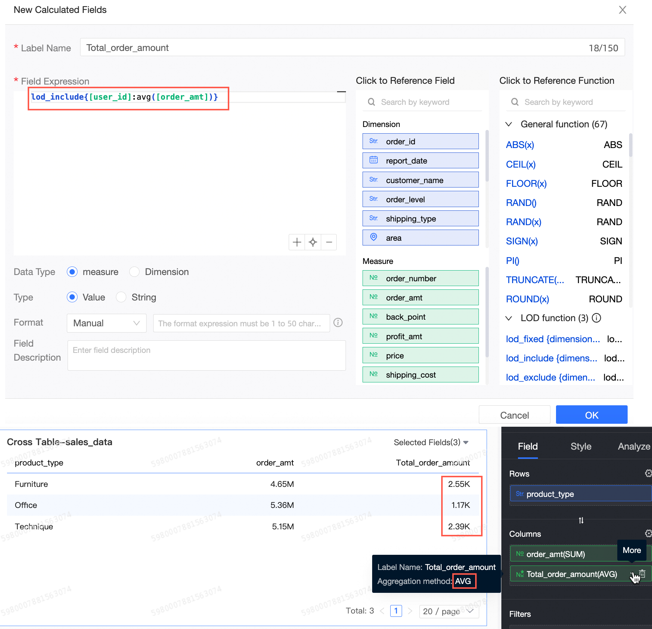The height and width of the screenshot is (629, 652).
Task: Click the Cancel button
Action: point(514,415)
